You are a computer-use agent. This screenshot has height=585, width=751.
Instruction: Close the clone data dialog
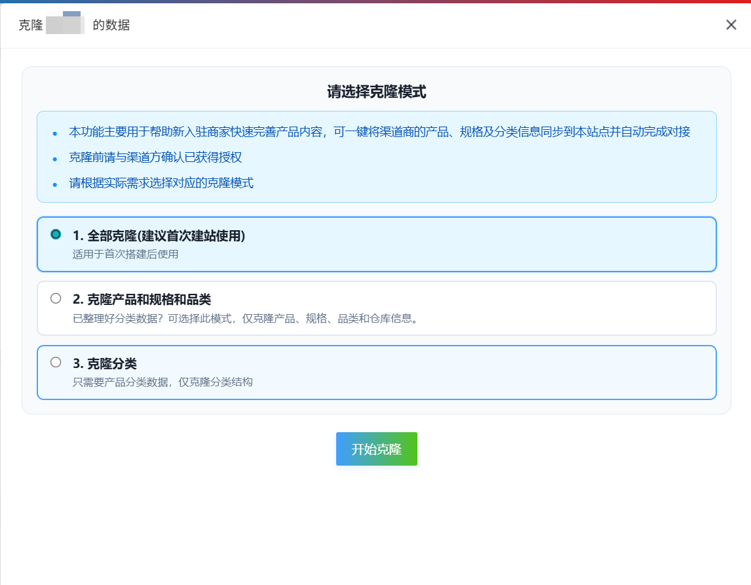click(x=731, y=25)
